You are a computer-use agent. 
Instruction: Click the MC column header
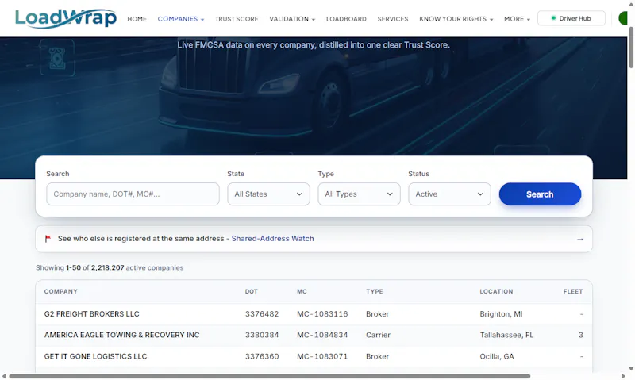[x=302, y=291]
